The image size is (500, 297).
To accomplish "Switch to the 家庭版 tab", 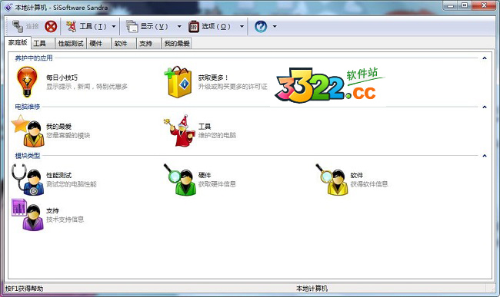I will point(18,43).
